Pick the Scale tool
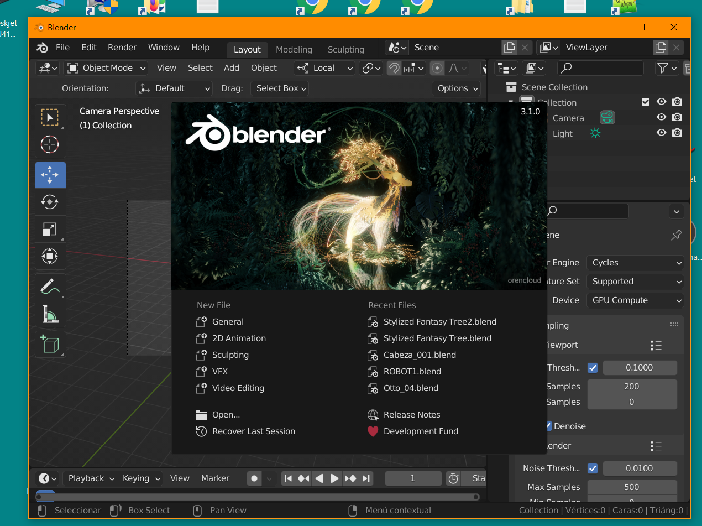The width and height of the screenshot is (702, 526). [50, 229]
